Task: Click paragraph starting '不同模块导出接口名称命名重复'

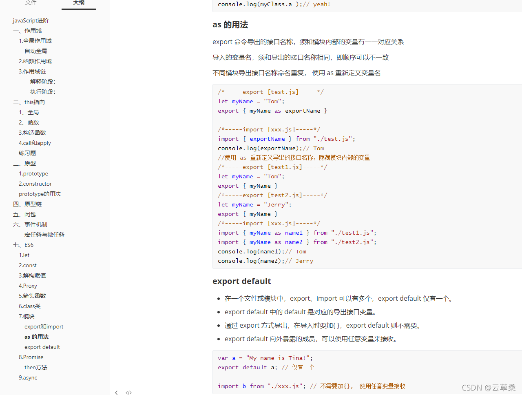Action: [x=296, y=73]
